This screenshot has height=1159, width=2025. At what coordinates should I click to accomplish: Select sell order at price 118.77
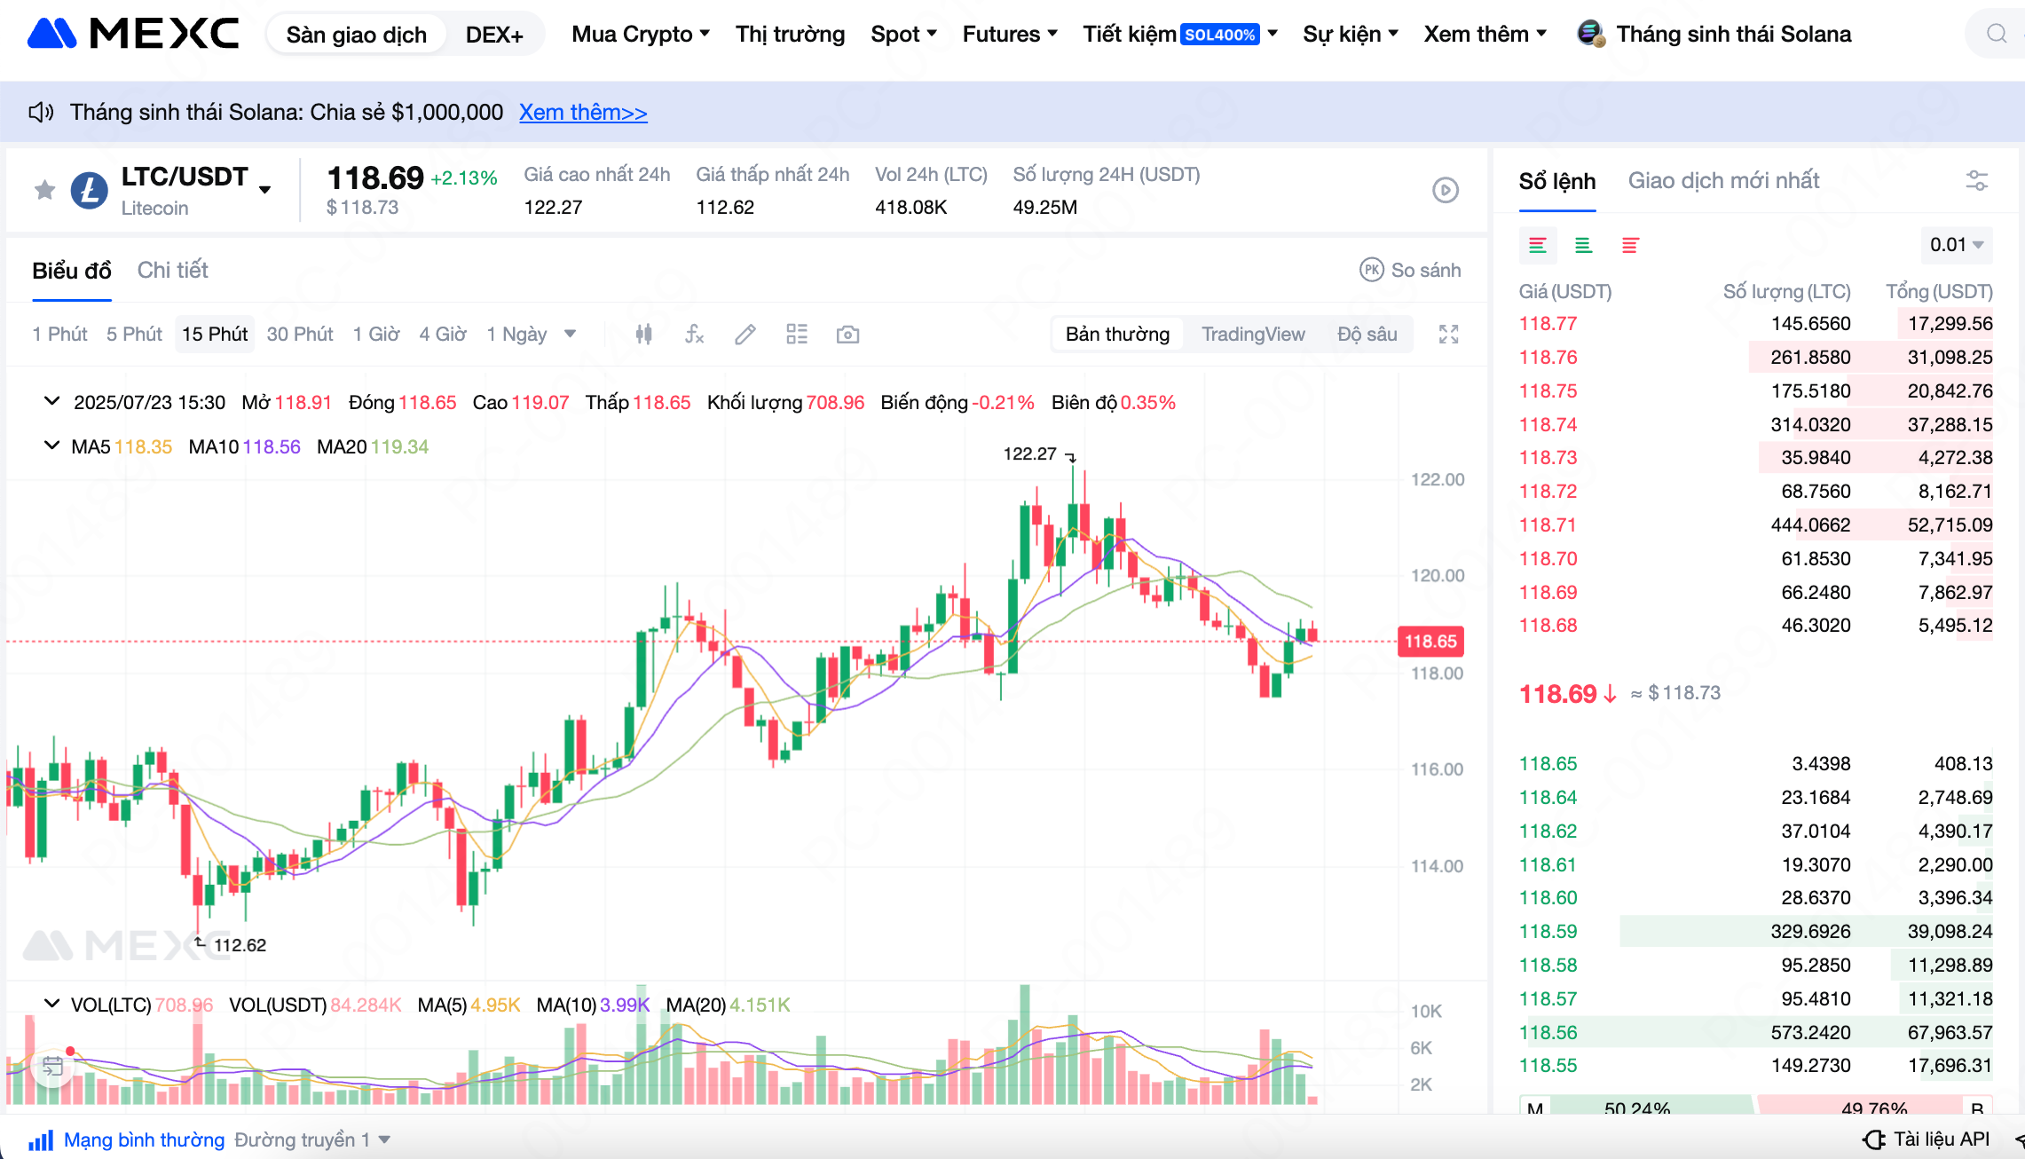[x=1755, y=324]
